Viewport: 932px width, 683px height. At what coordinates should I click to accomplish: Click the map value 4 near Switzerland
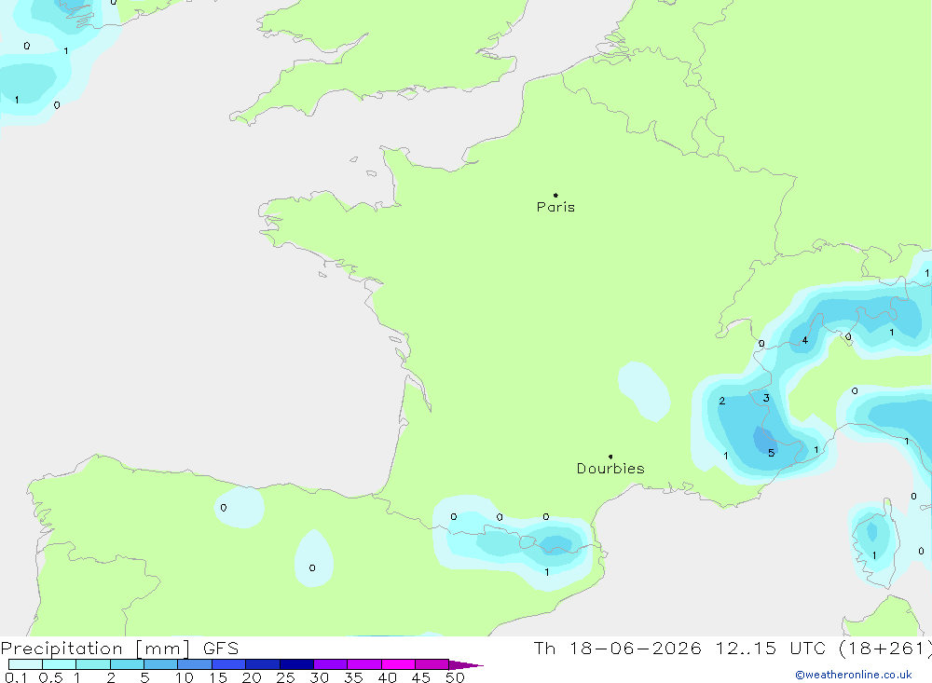(x=805, y=341)
